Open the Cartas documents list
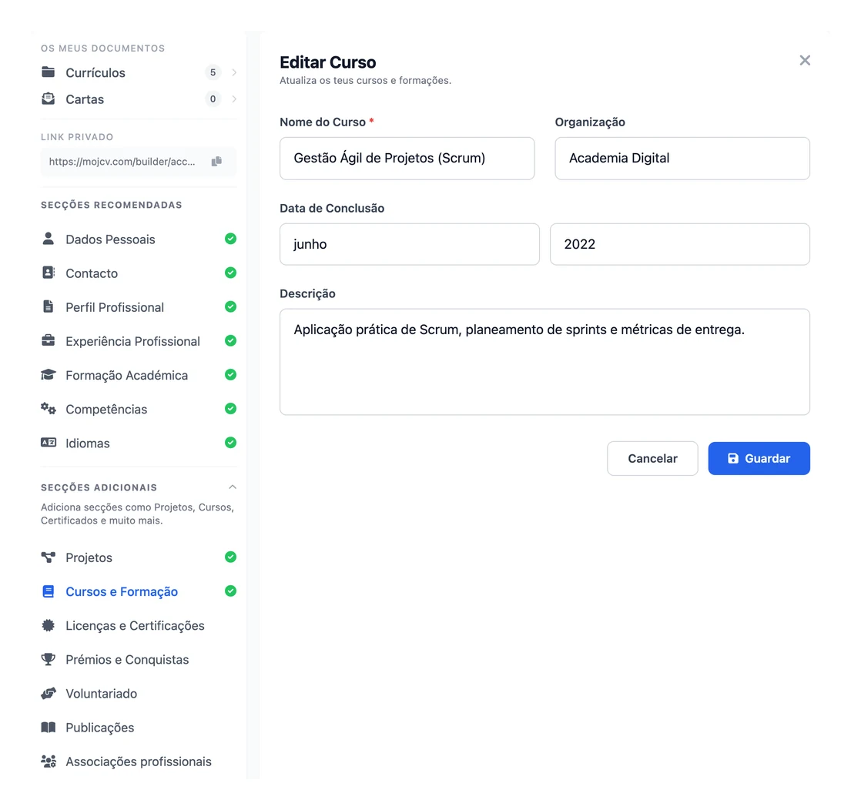Screen dimensions: 861x810 (x=139, y=99)
